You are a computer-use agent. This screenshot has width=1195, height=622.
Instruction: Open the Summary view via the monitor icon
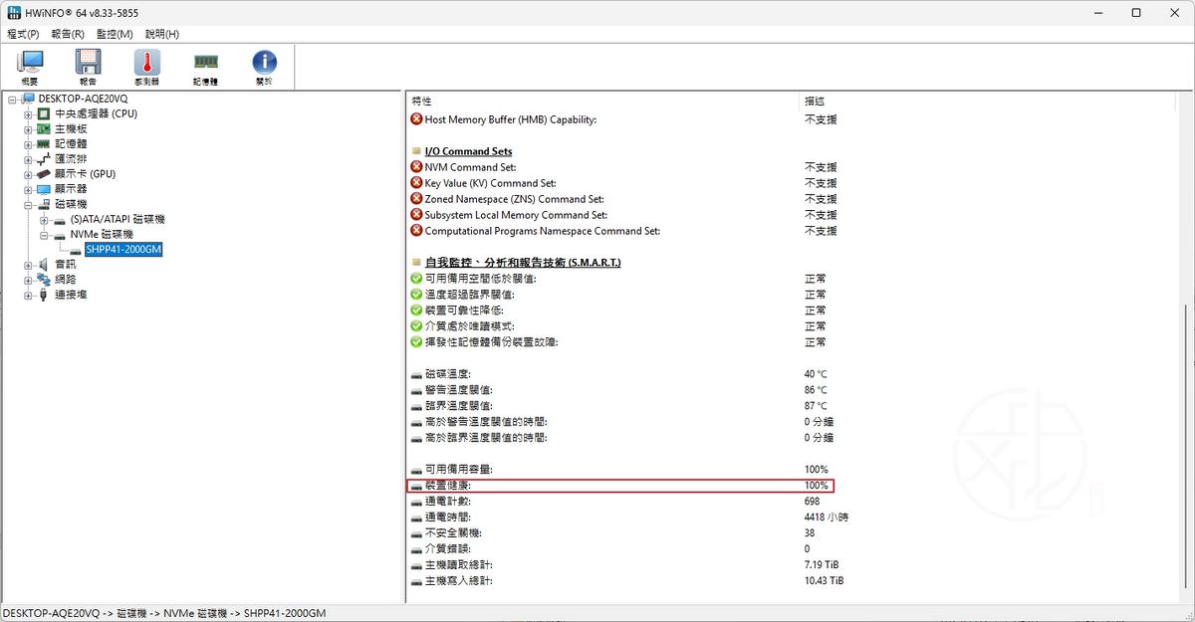30,62
